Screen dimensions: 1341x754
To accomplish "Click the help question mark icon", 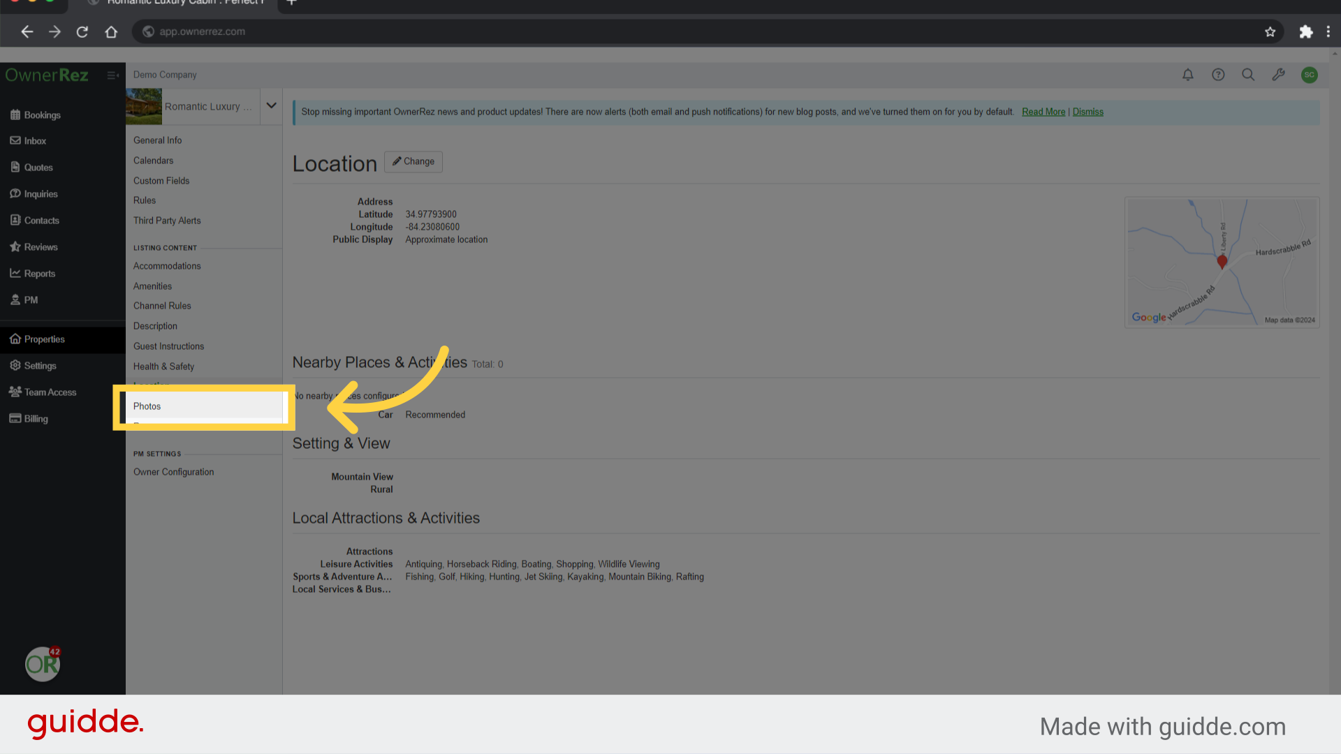I will pyautogui.click(x=1218, y=75).
